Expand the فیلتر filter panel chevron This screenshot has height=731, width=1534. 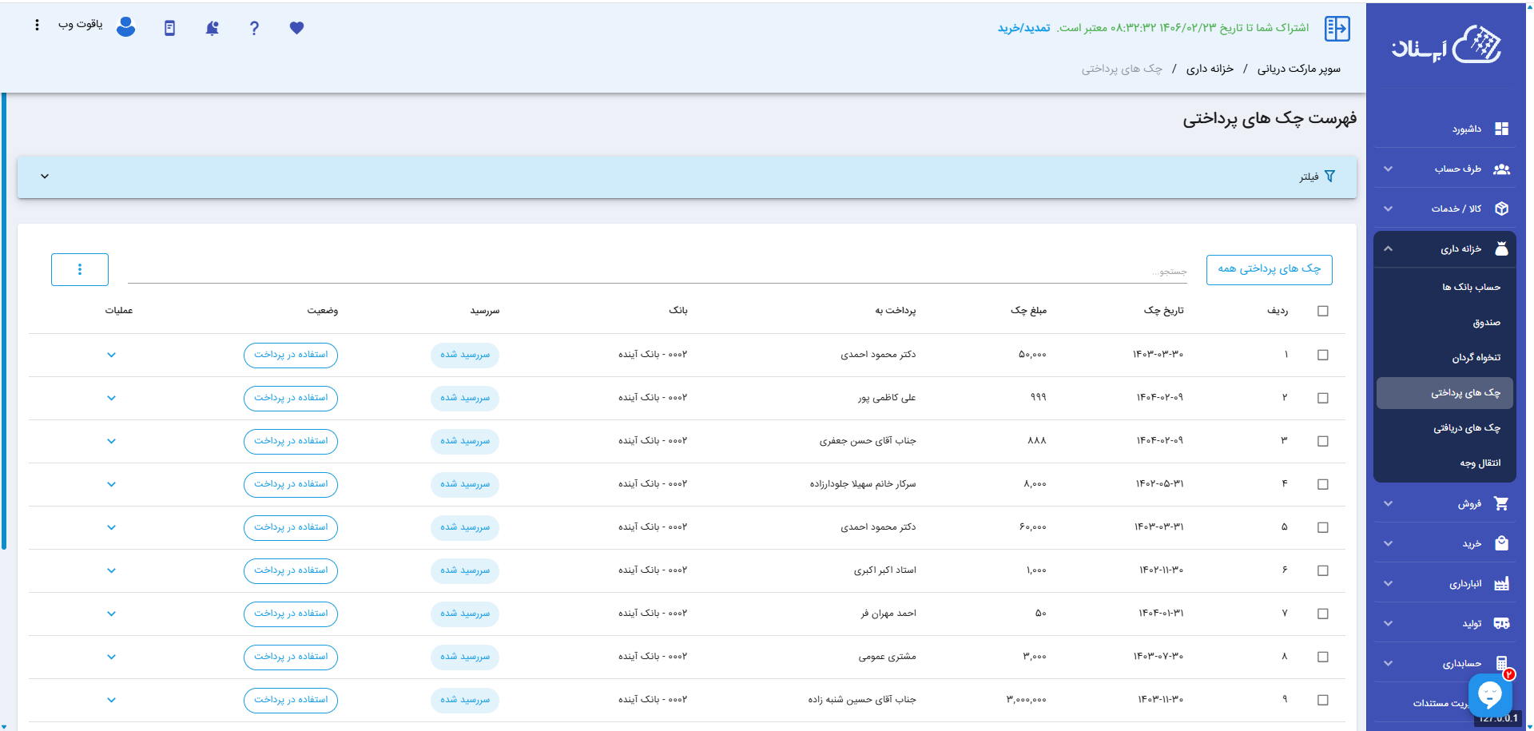(45, 177)
